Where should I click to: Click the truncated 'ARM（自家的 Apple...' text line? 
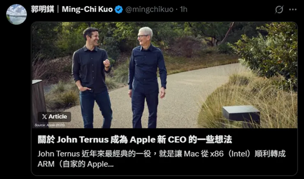coord(76,164)
